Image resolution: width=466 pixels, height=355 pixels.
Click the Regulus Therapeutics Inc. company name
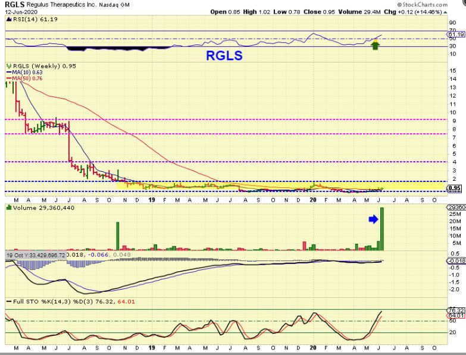click(x=61, y=5)
